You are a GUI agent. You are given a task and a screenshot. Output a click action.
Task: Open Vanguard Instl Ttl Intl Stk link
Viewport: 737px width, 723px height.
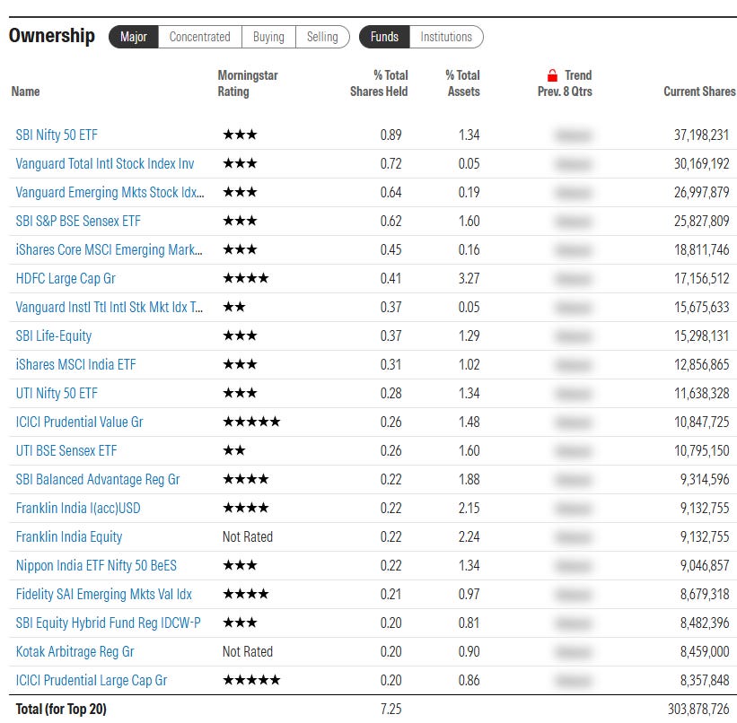tap(109, 308)
